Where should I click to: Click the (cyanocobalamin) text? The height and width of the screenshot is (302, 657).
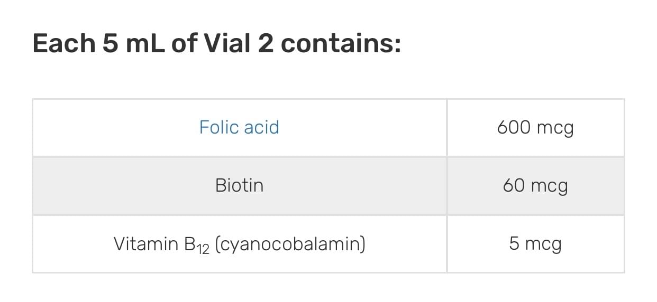point(290,244)
